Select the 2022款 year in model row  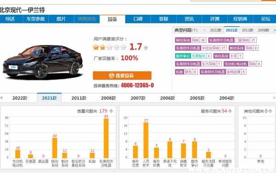[20, 98]
